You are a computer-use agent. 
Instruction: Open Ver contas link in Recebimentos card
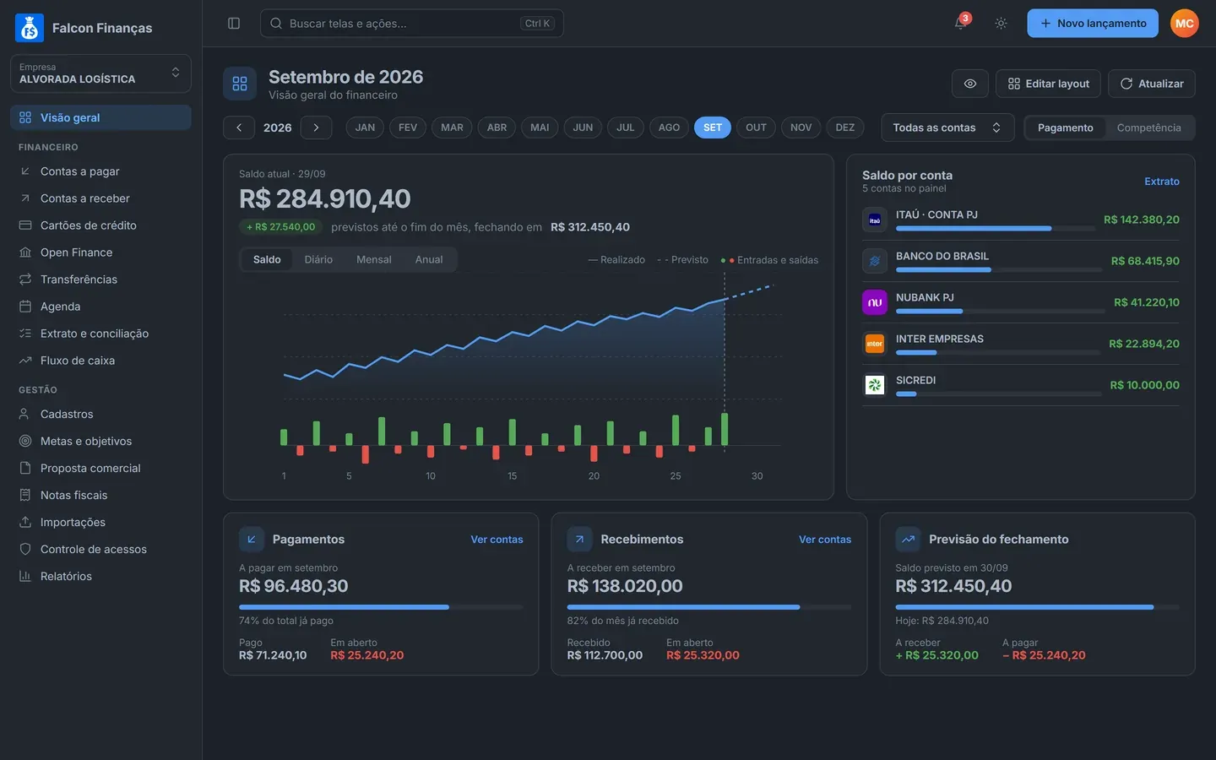click(825, 540)
